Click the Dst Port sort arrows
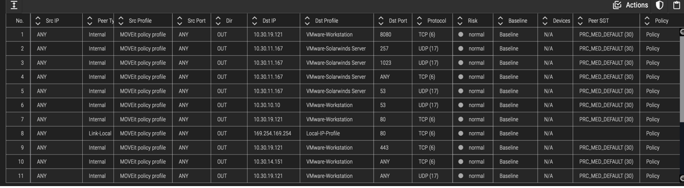Image resolution: width=684 pixels, height=188 pixels. 381,21
